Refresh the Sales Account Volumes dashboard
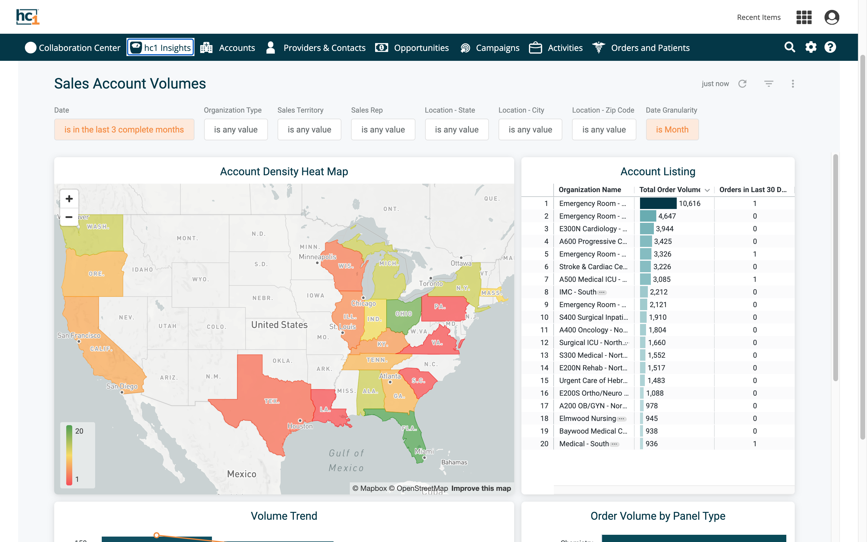Image resolution: width=867 pixels, height=542 pixels. click(x=743, y=83)
